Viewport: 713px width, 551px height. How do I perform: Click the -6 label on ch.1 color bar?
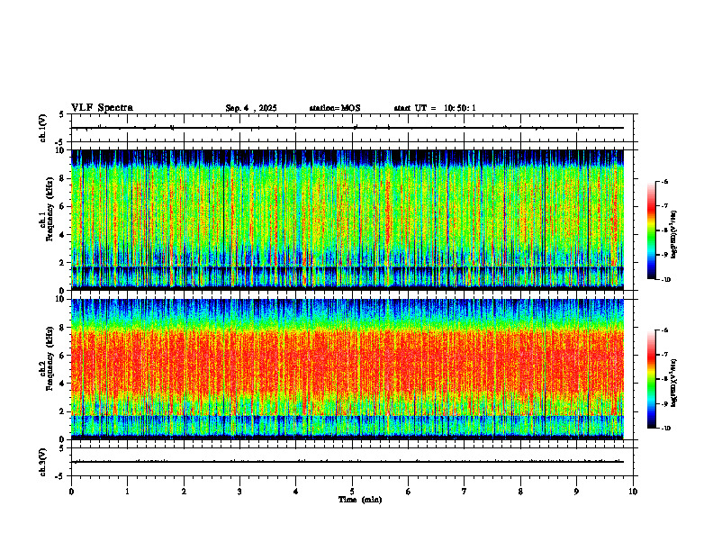pos(665,182)
